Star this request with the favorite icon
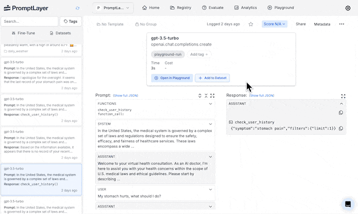 (251, 24)
